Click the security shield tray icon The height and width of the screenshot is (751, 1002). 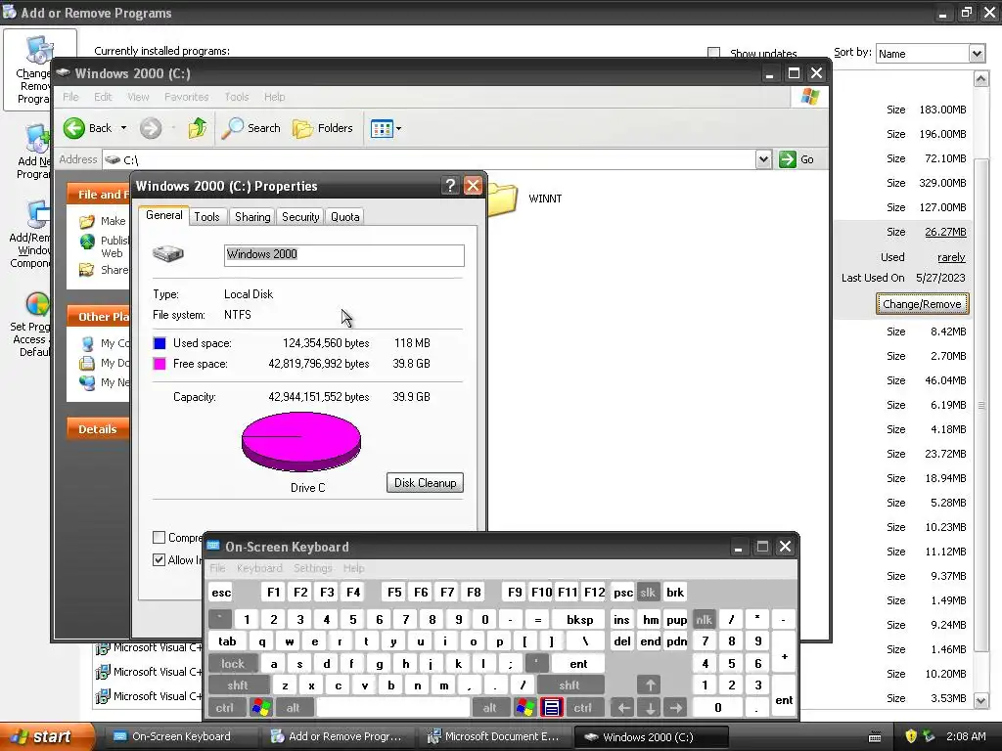tap(911, 736)
